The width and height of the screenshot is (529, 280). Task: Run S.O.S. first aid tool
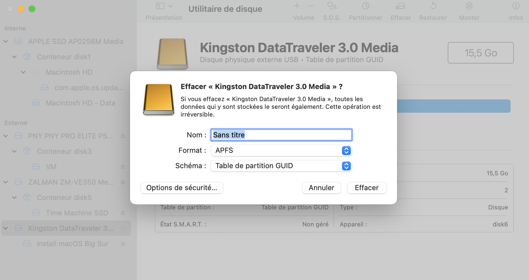[x=332, y=6]
